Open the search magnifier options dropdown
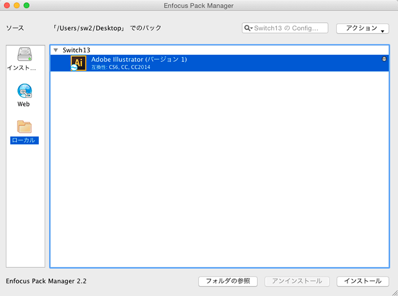 pos(248,28)
